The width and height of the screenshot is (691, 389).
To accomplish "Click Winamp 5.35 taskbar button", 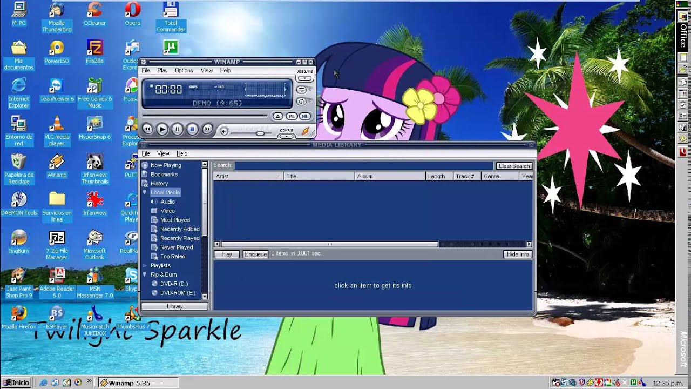I will point(139,383).
